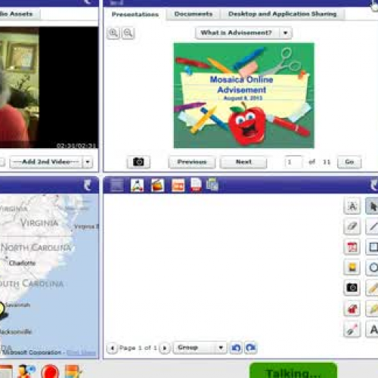Select the eraser whiteboard tool

(x=352, y=227)
